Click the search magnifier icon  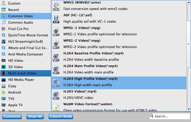(x=152, y=116)
